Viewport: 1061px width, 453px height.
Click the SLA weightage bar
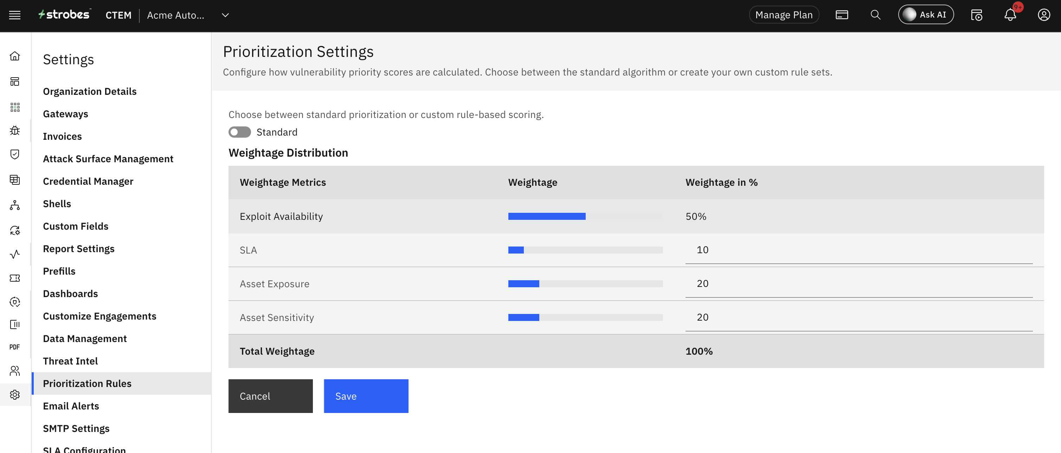click(x=585, y=250)
